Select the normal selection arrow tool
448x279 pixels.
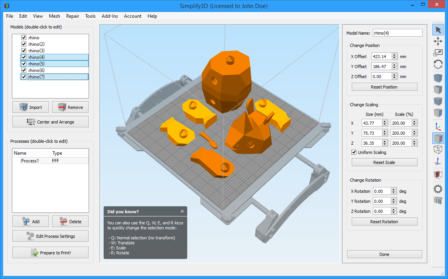(x=438, y=30)
